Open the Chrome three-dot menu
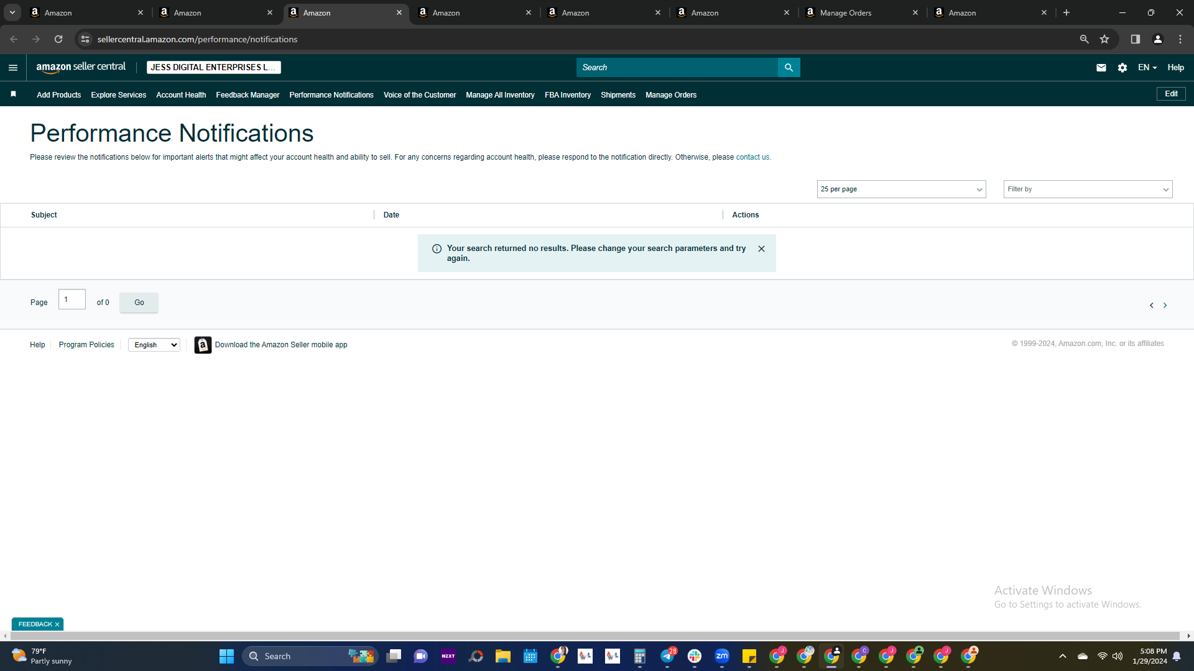 (x=1180, y=39)
